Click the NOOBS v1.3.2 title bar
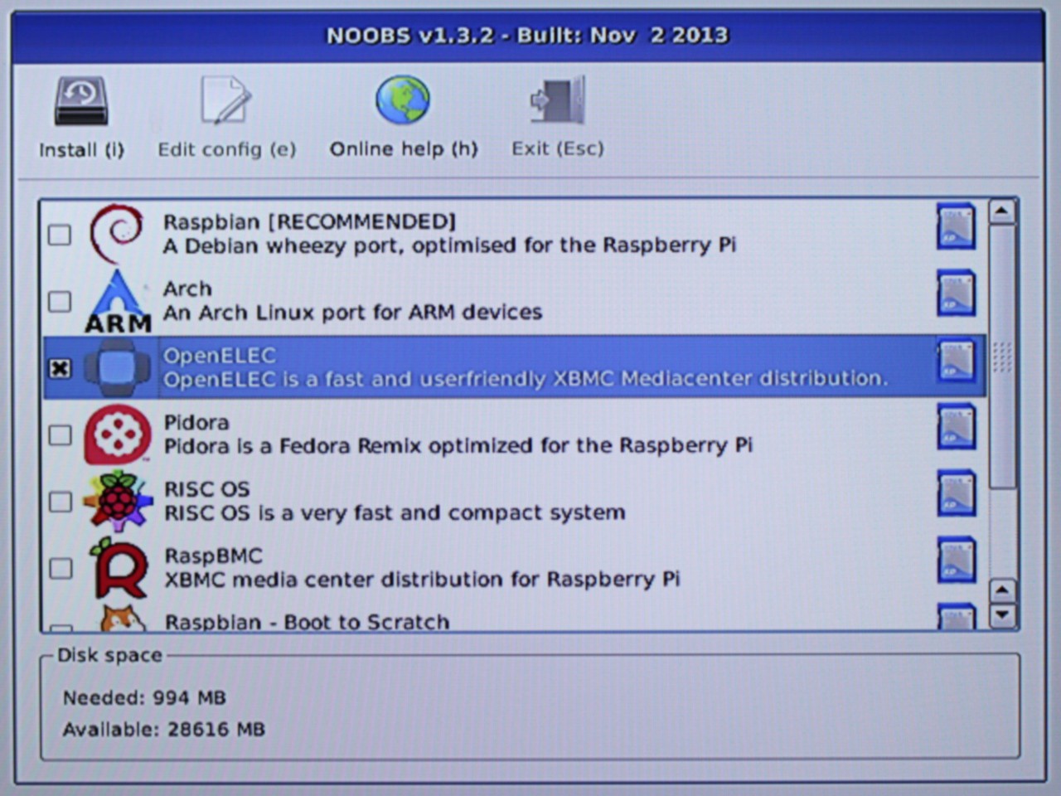Screen dimensions: 1061x796 click(528, 36)
